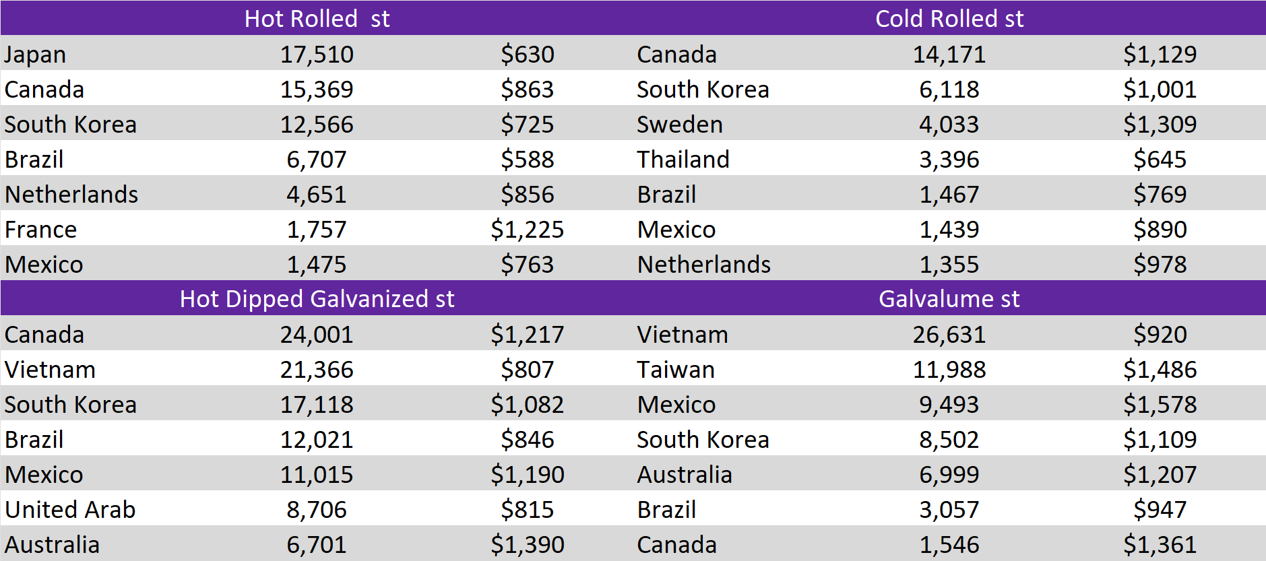Click the $1,390 price cell

(x=527, y=545)
